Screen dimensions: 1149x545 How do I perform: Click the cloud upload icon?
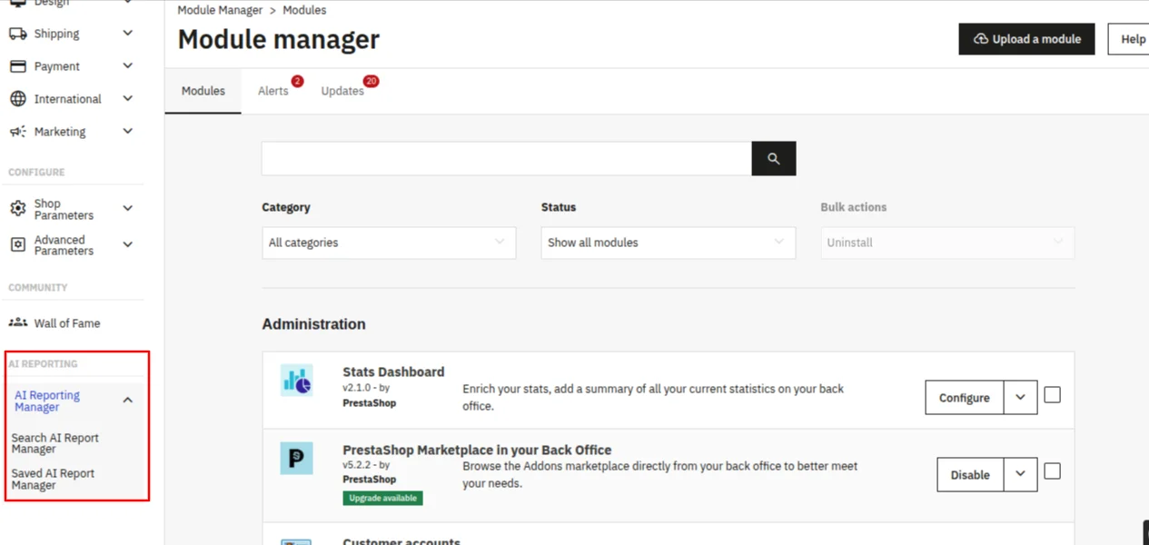[981, 39]
